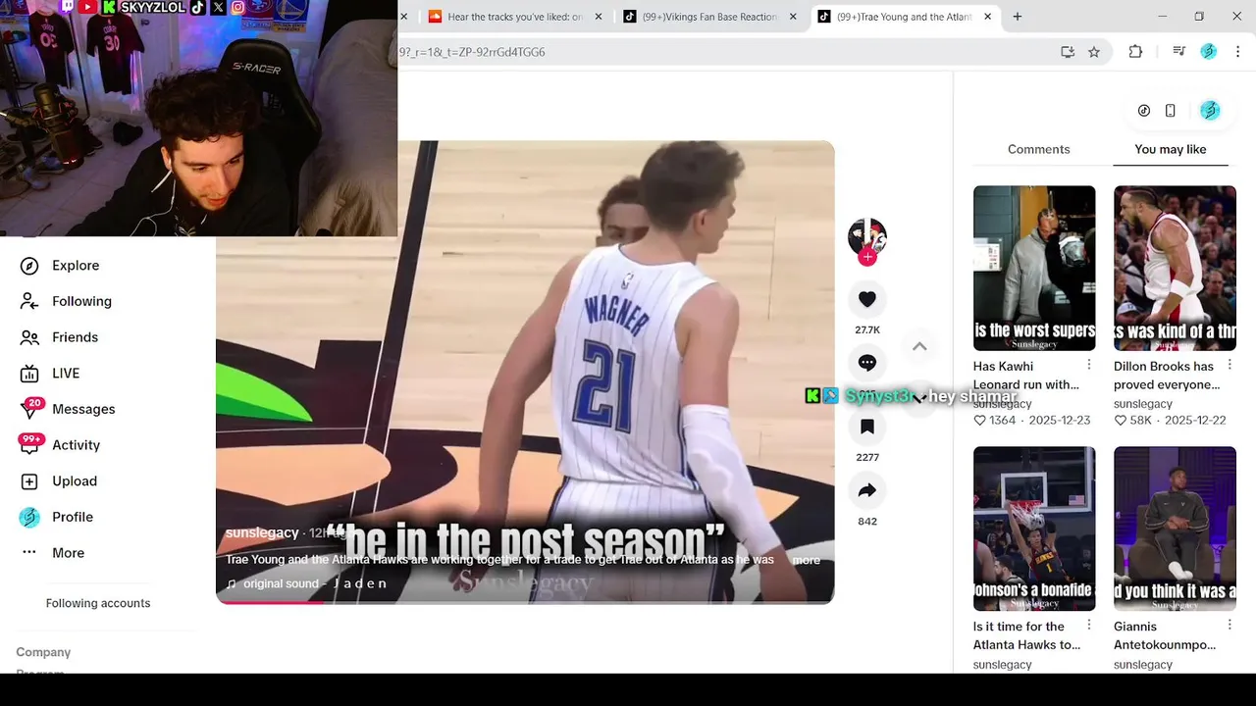
Task: Open Following icon in sidebar
Action: pyautogui.click(x=29, y=301)
